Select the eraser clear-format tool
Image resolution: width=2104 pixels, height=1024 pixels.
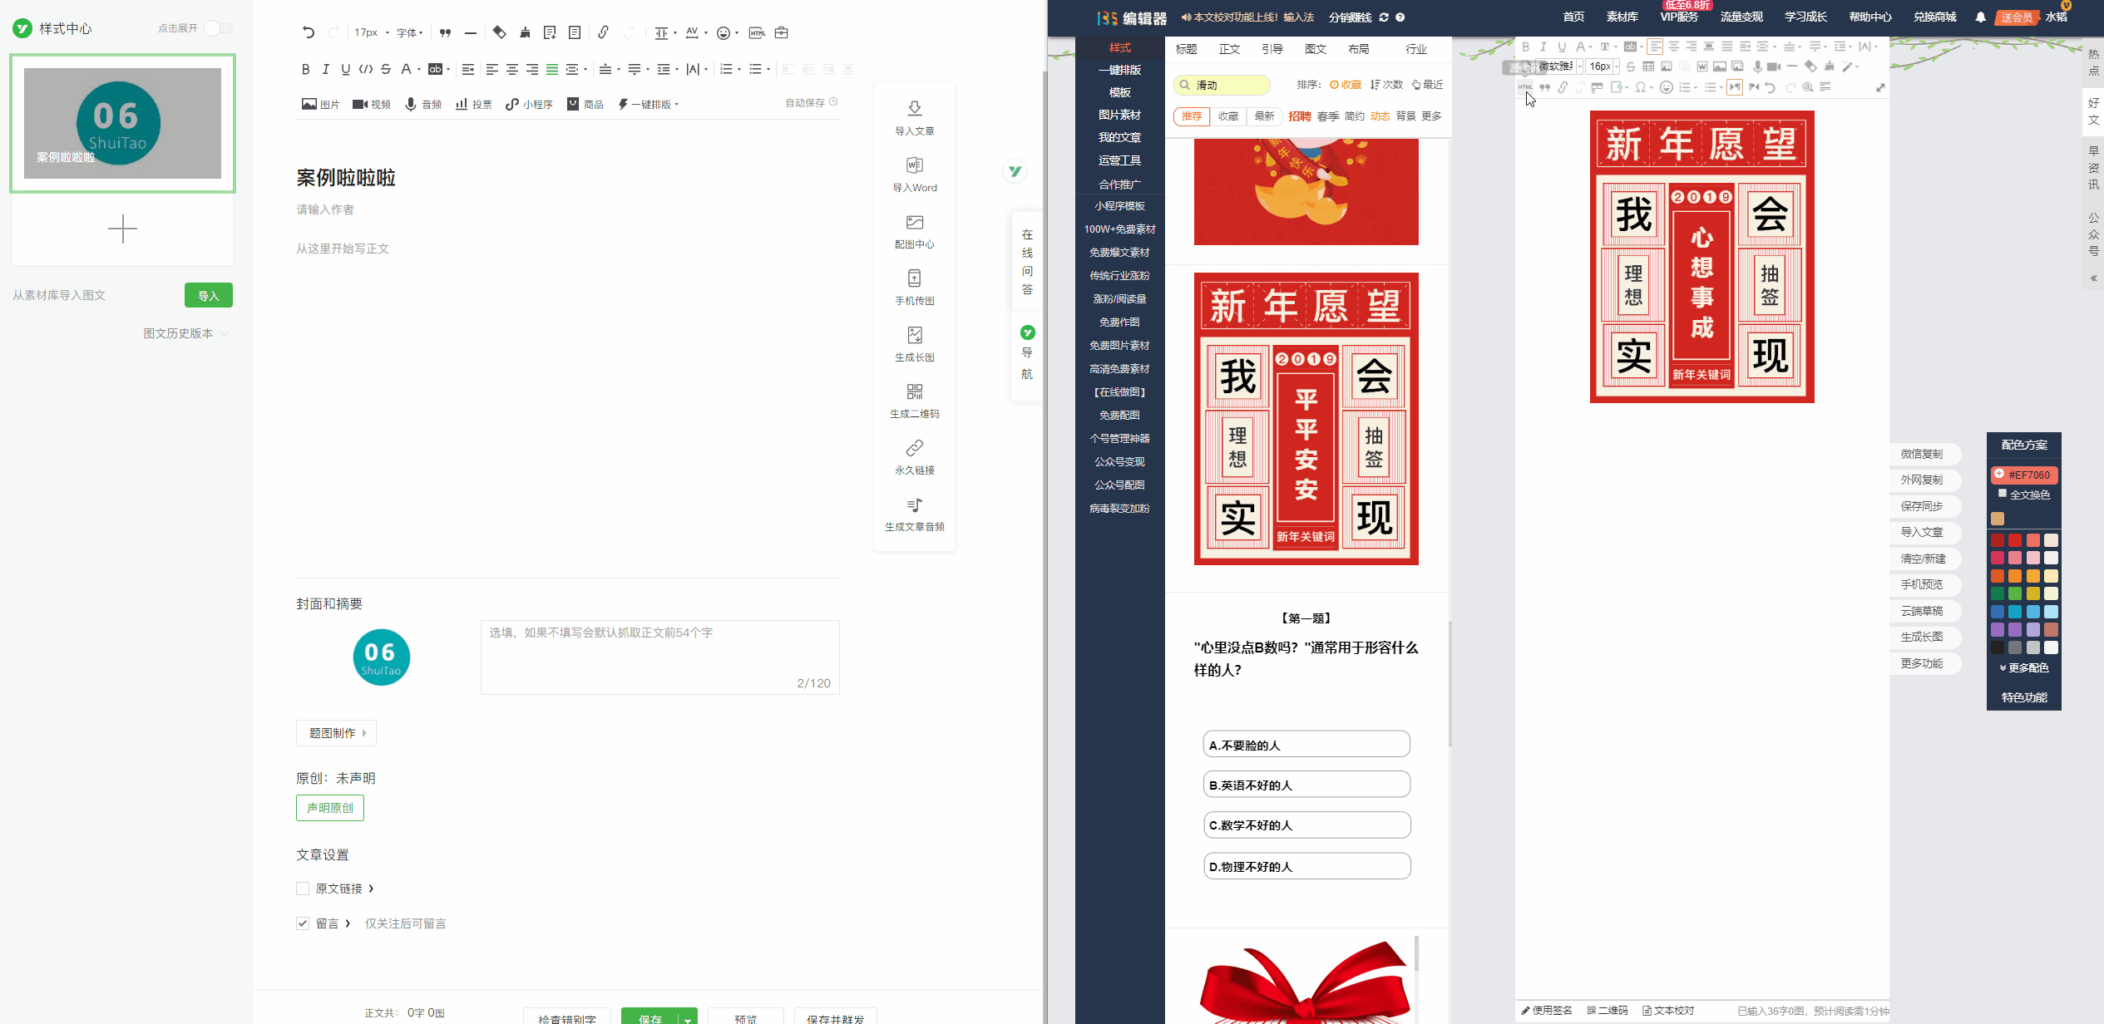499,32
